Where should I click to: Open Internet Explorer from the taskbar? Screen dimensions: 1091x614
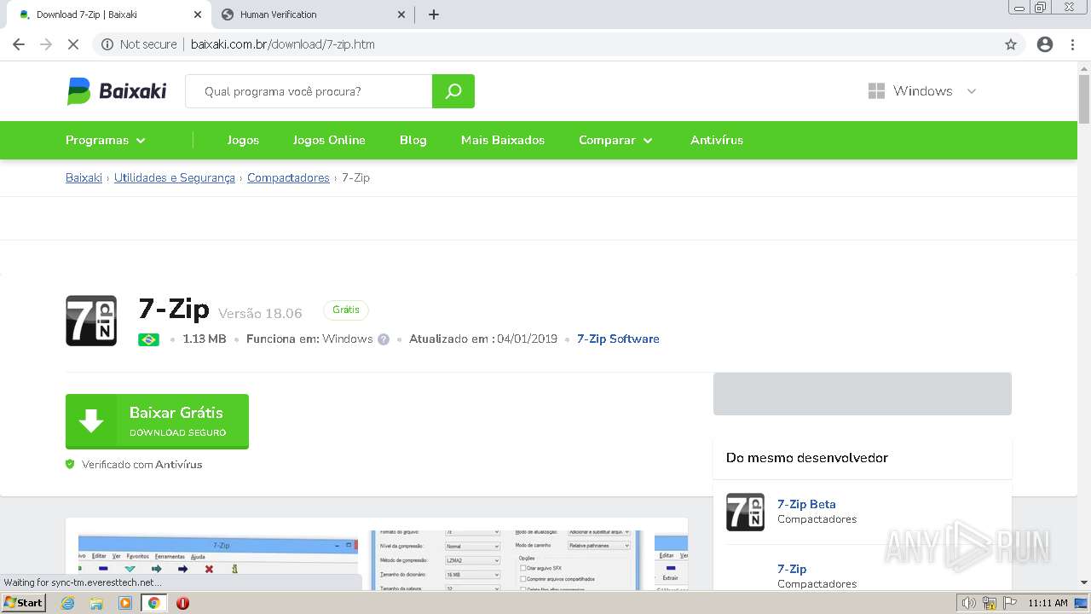67,603
